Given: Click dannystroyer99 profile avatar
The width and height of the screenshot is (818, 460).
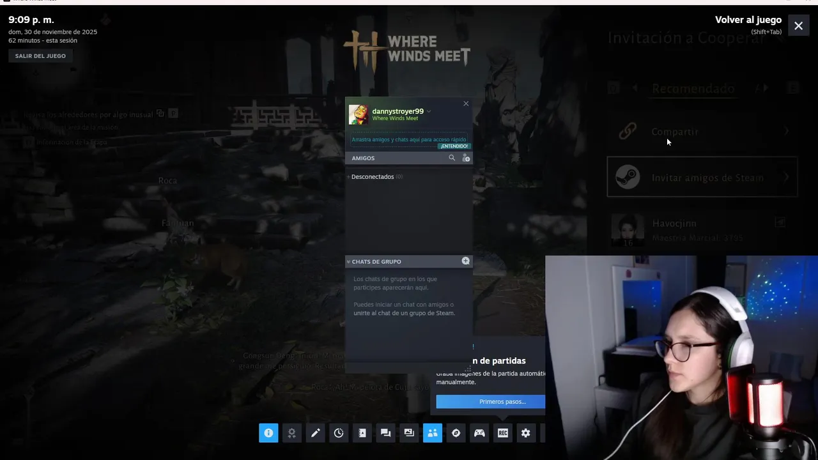Looking at the screenshot, I should point(359,115).
